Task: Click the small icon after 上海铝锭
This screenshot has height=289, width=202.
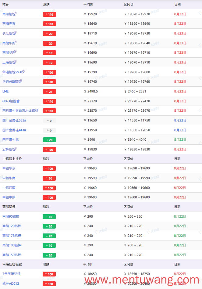Action: pyautogui.click(x=15, y=61)
